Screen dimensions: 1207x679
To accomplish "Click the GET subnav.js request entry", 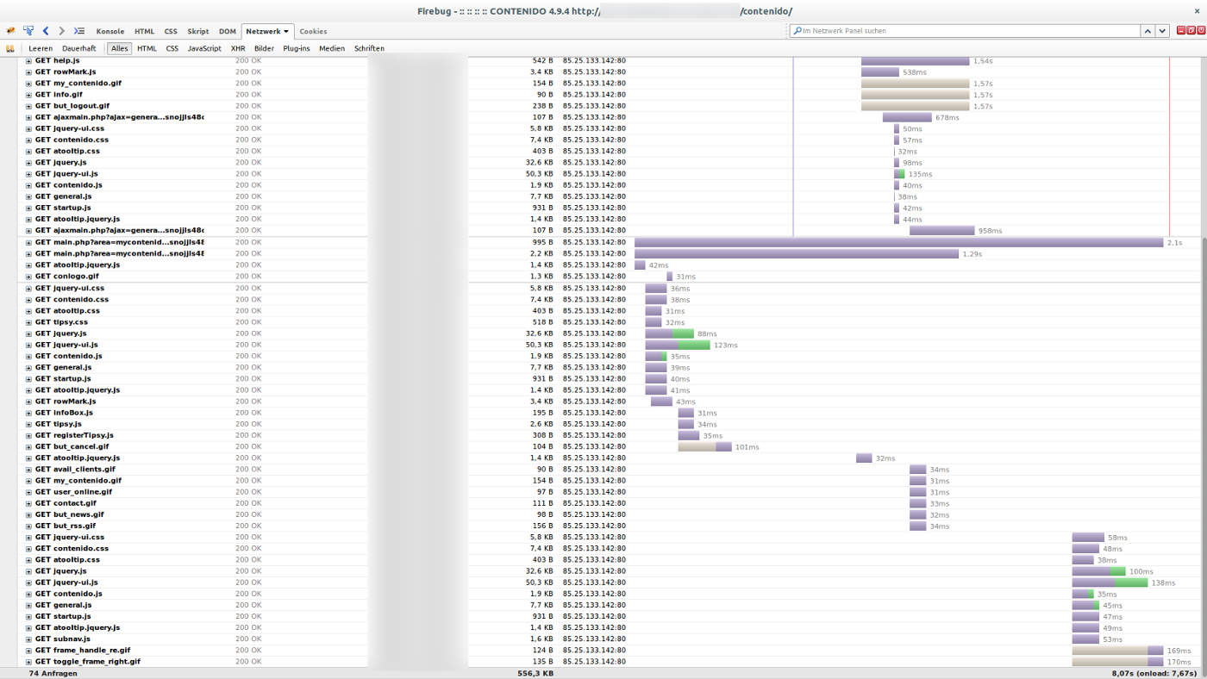I will tap(71, 639).
